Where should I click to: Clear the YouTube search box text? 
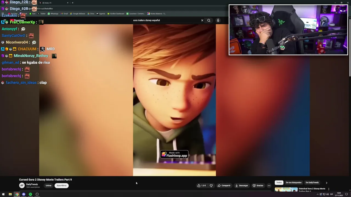click(x=202, y=20)
